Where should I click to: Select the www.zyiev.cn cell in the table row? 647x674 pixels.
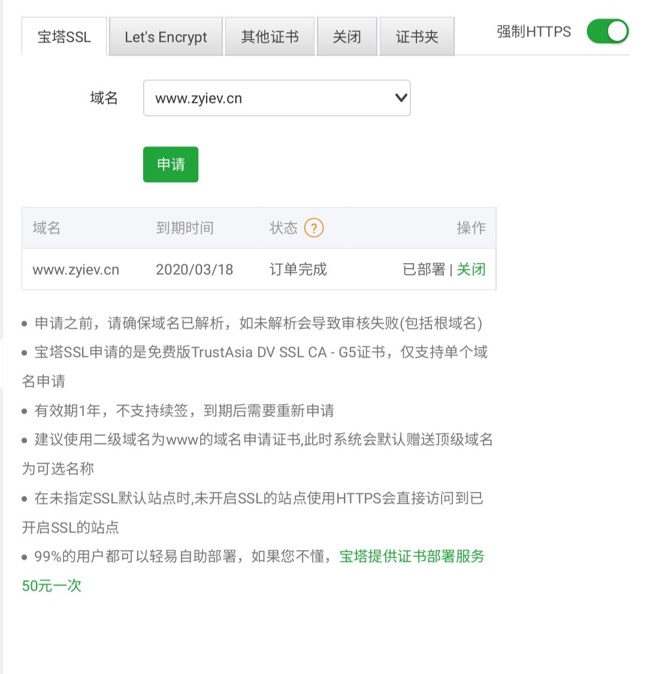click(x=76, y=270)
